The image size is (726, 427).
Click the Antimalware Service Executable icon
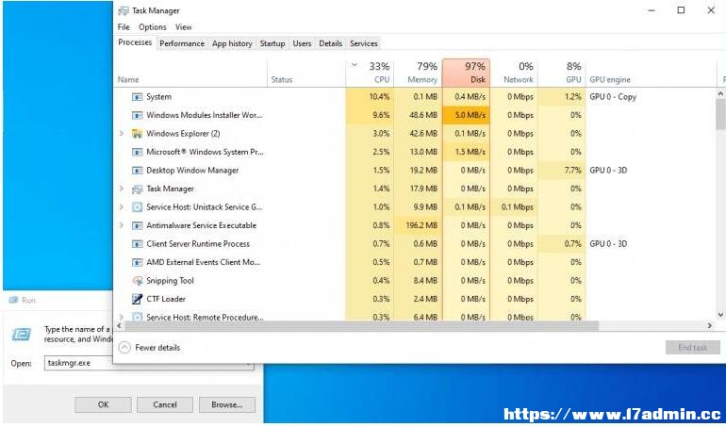point(137,225)
